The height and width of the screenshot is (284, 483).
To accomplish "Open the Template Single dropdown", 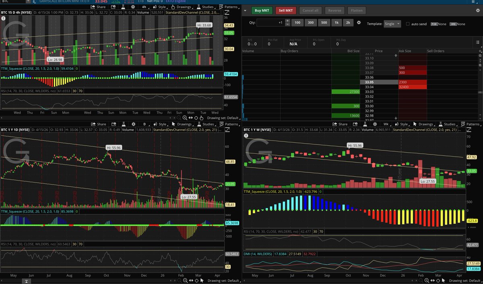I will click(392, 24).
